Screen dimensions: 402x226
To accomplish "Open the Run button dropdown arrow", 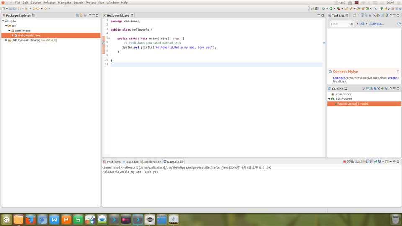I will (x=335, y=9).
